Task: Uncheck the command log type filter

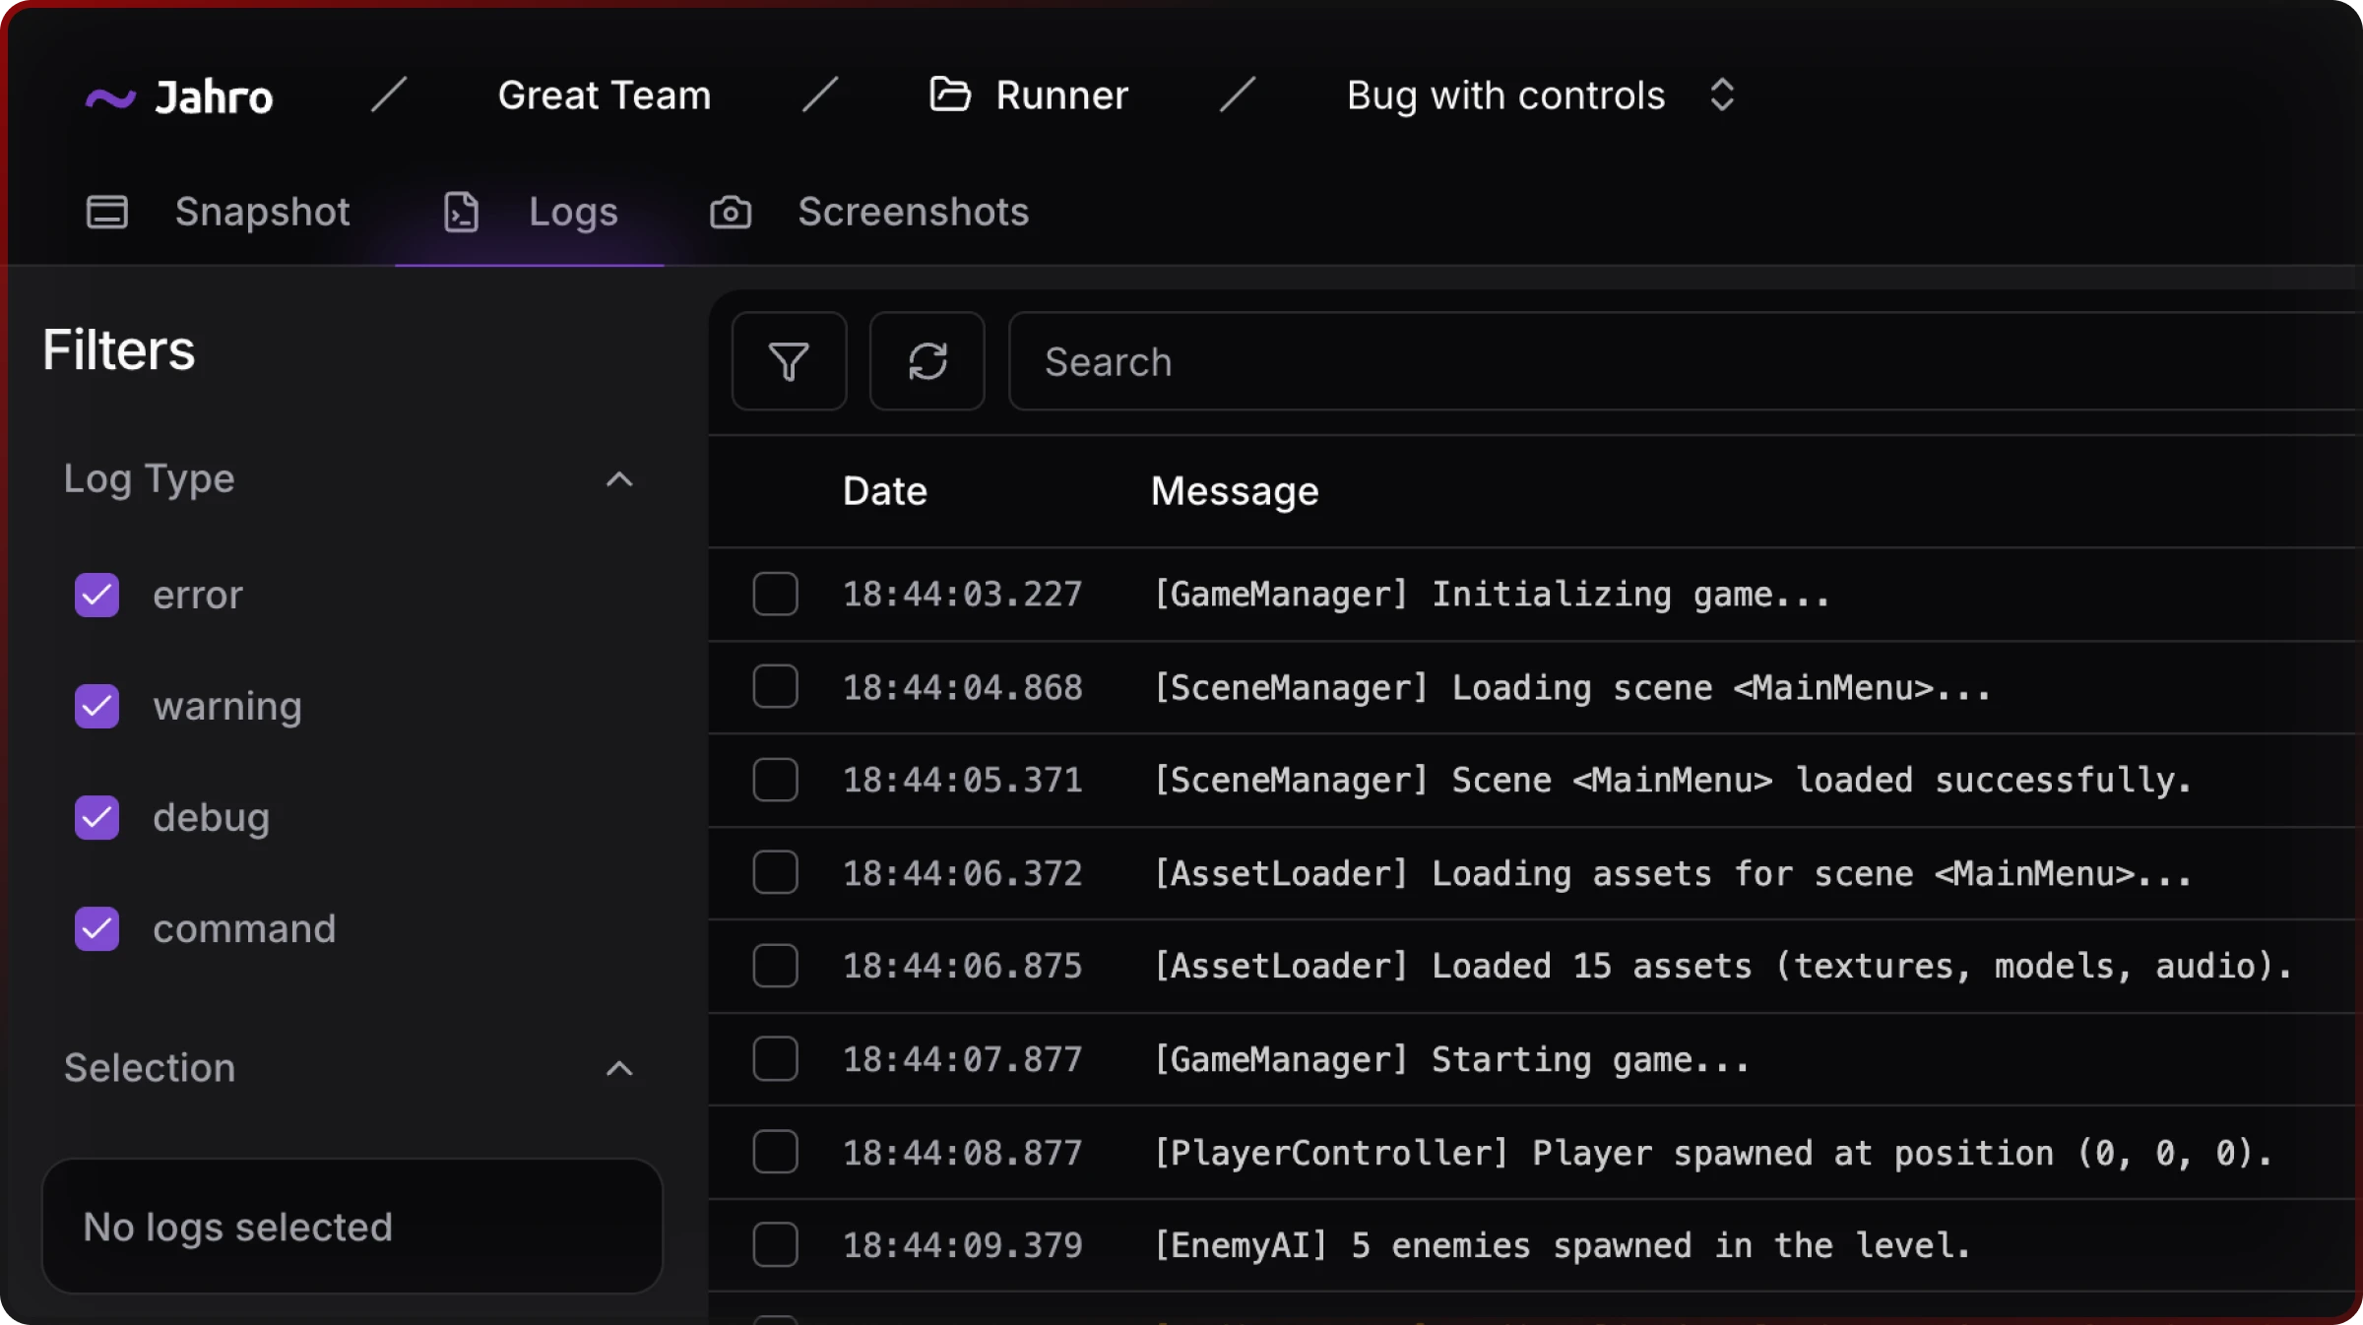Action: click(96, 928)
